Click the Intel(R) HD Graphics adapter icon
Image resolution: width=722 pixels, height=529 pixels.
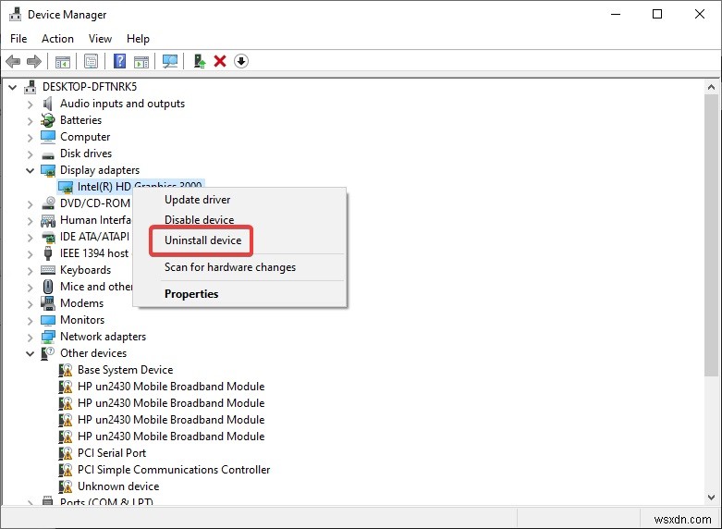coord(66,187)
